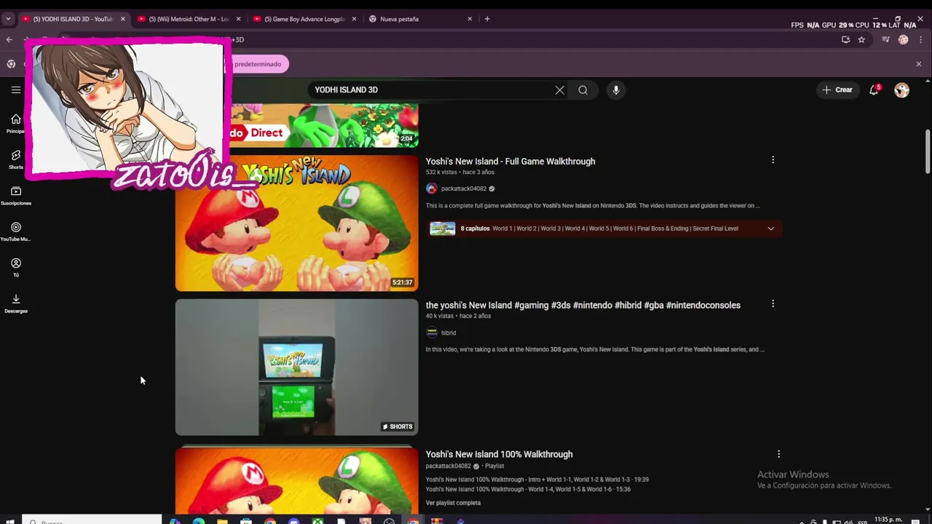Open options menu for the hibrid Shorts video
Screen dimensions: 932x524
pos(773,303)
